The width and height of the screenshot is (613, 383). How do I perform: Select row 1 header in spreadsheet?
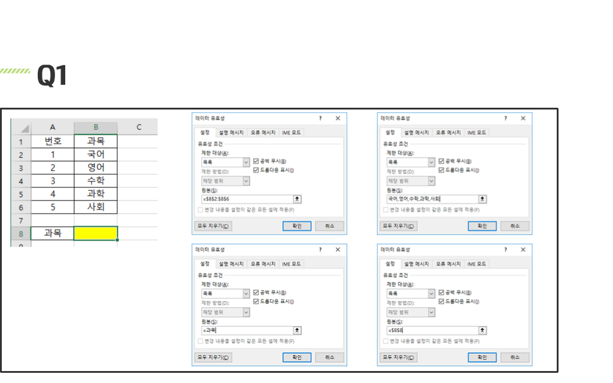tap(21, 141)
